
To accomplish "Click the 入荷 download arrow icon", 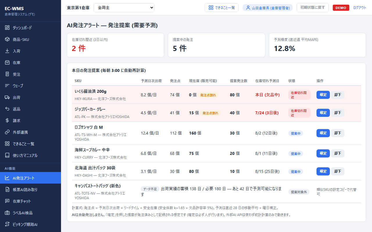I will click(7, 51).
